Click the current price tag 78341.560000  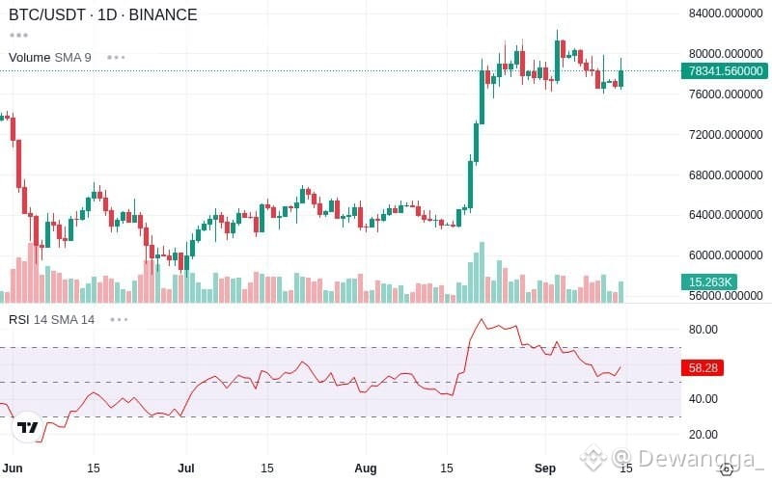coord(725,70)
